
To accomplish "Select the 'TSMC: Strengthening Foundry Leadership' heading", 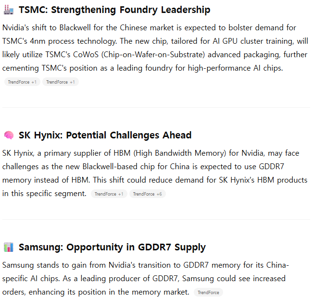I will 114,10.
